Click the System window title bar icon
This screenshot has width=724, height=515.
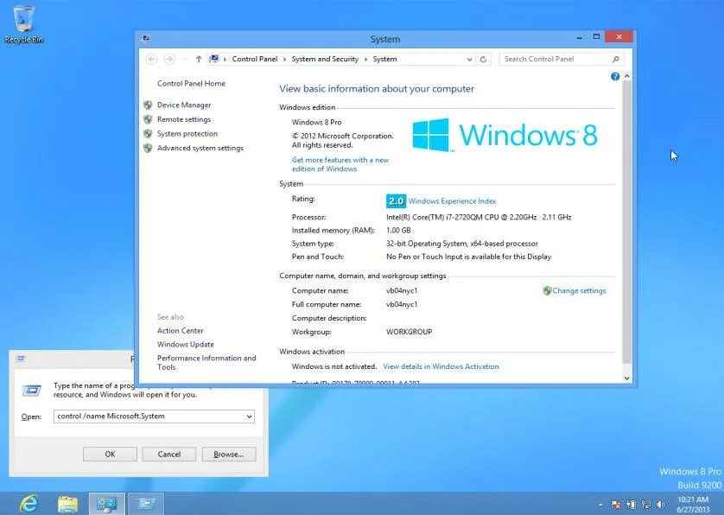146,38
